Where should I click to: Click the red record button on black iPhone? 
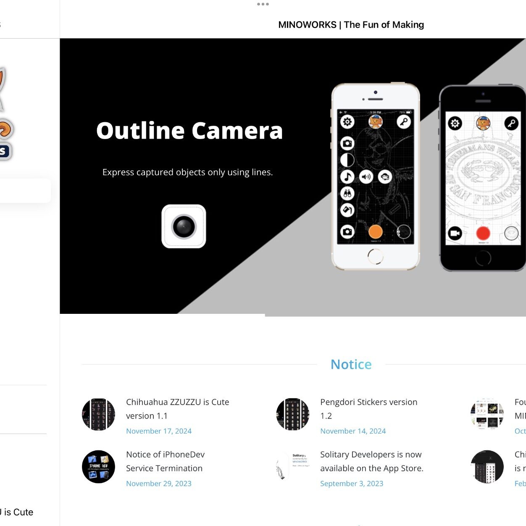[x=483, y=233]
